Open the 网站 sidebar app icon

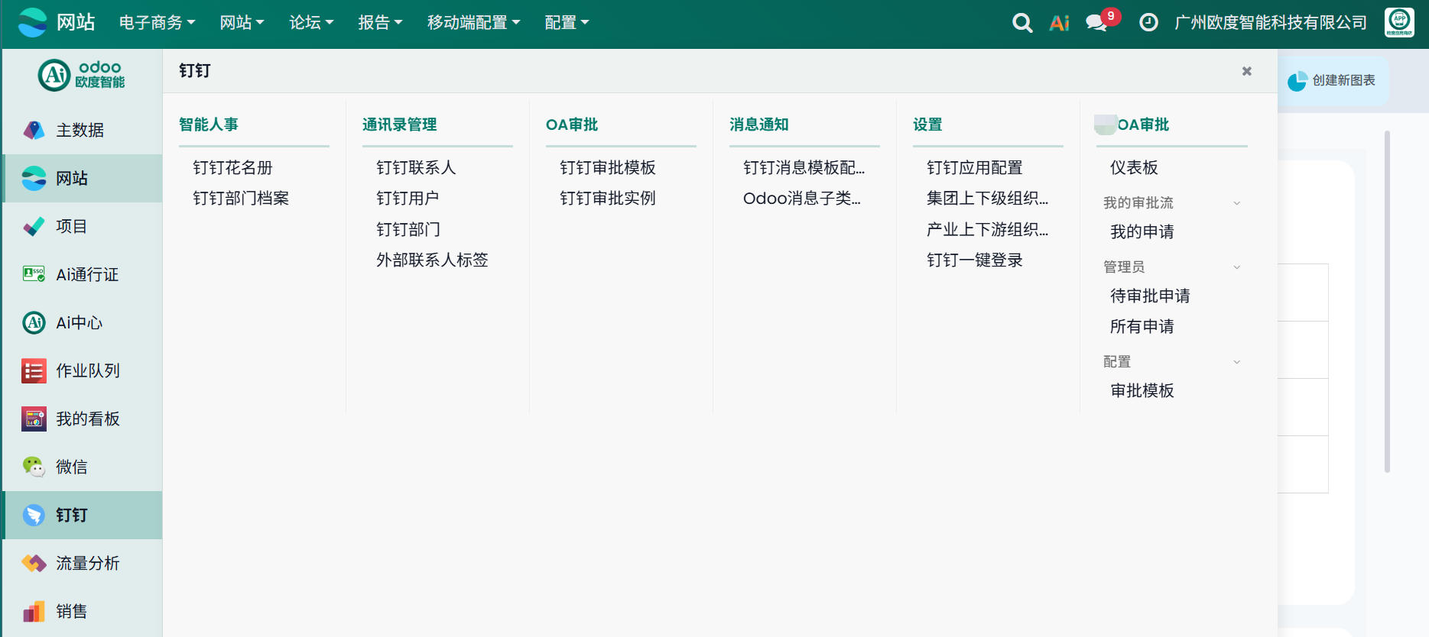[x=34, y=178]
